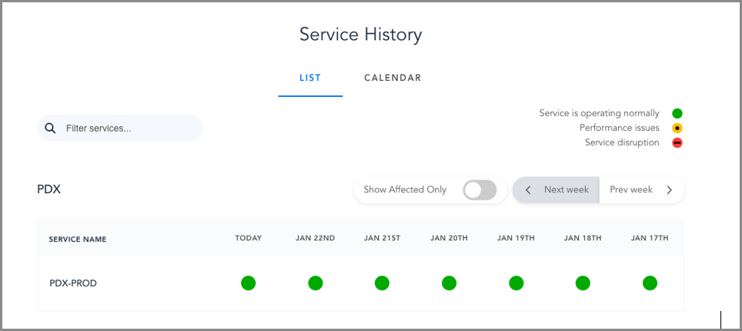Go to Prev week
The height and width of the screenshot is (331, 742).
(631, 190)
